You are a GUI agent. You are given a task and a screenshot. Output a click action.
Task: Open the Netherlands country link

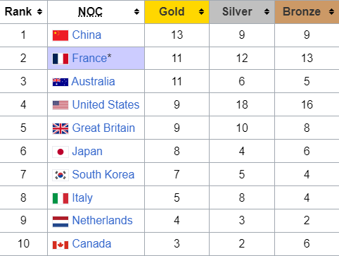pos(102,221)
